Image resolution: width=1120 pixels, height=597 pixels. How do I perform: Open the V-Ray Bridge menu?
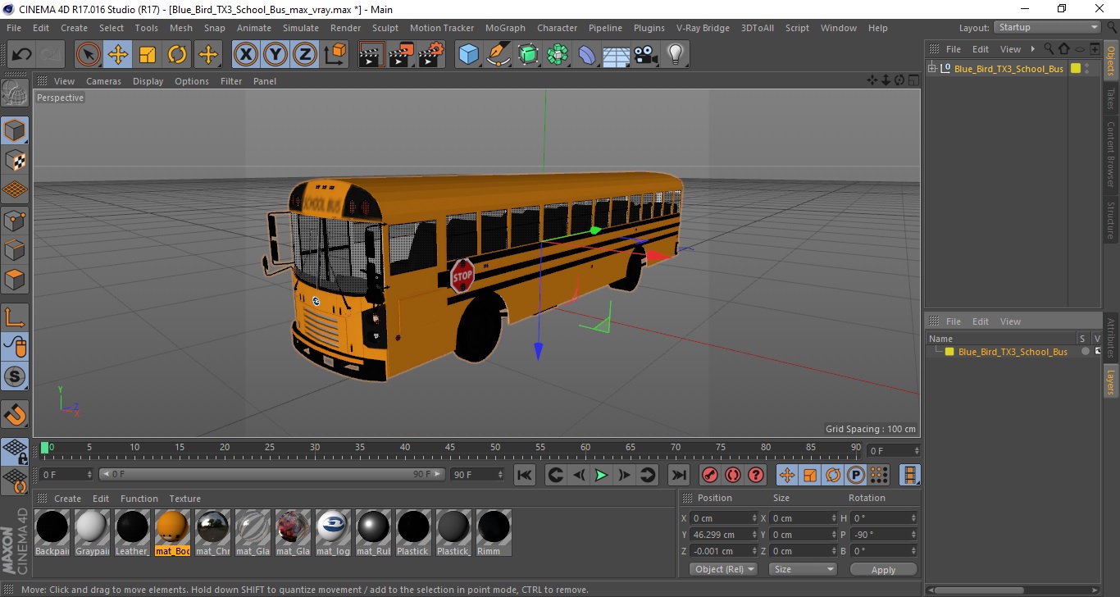[703, 28]
